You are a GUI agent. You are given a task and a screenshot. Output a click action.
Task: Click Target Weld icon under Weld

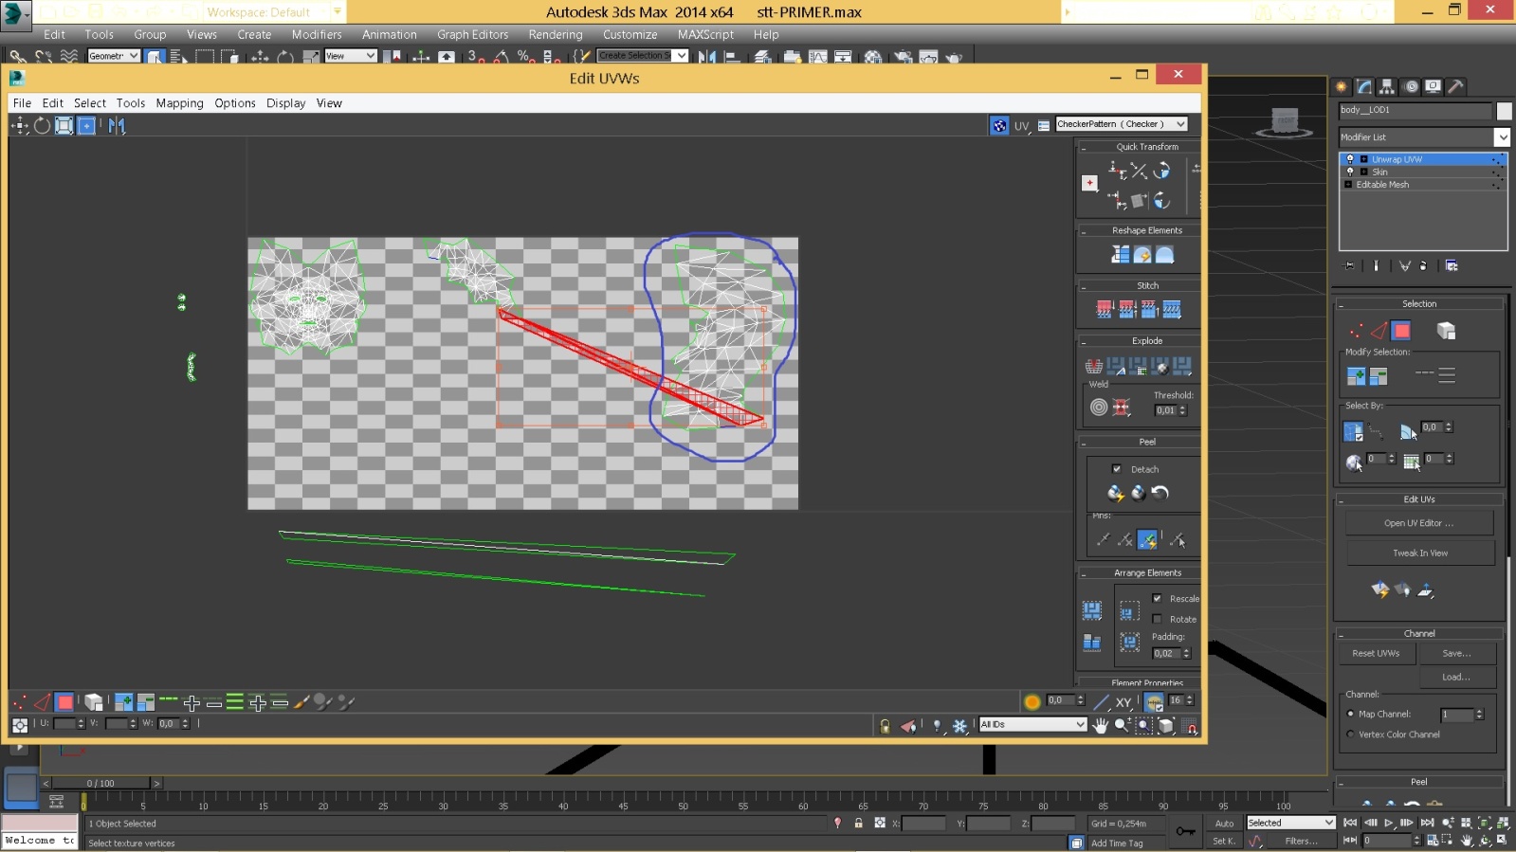1099,407
